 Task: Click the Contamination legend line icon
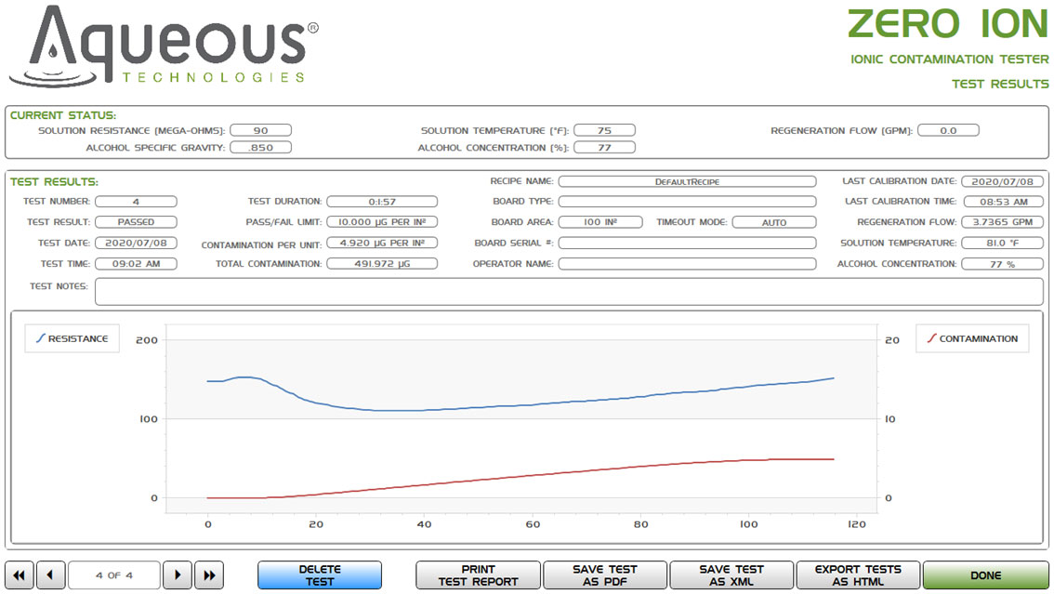click(931, 339)
